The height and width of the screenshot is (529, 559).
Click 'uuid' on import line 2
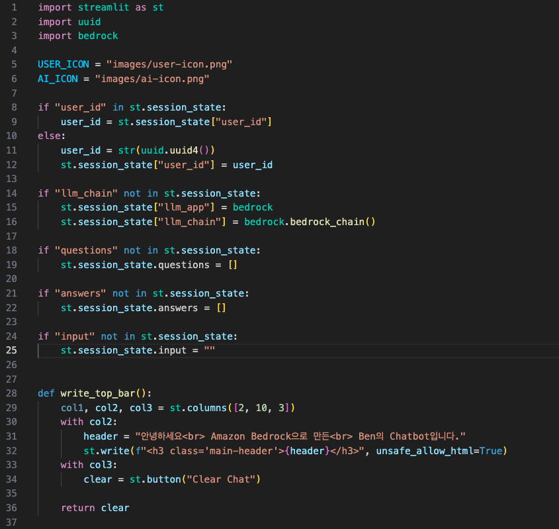(89, 22)
